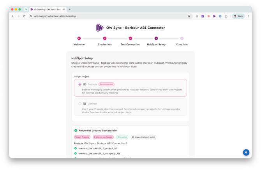
Task: Open the Work profile button
Action: click(238, 16)
